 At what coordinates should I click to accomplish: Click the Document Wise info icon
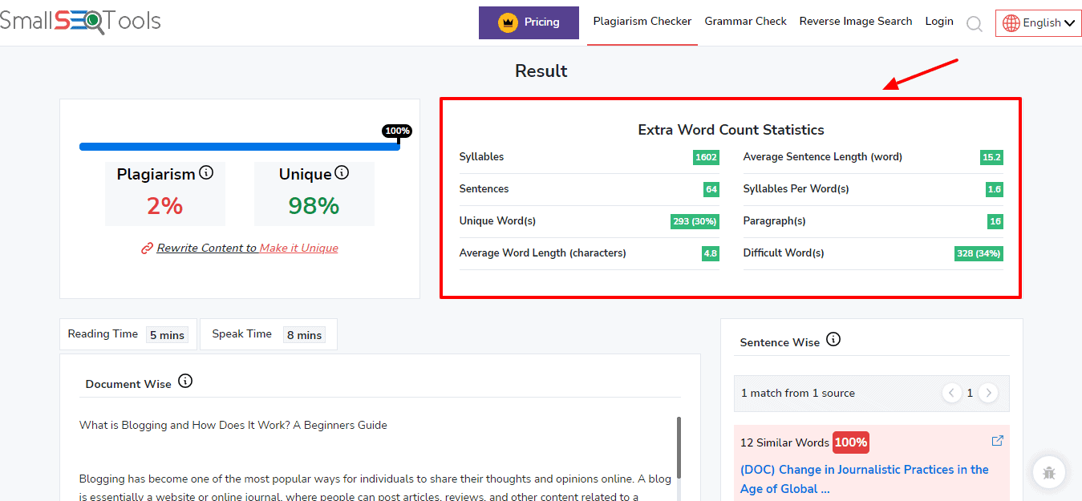point(185,382)
